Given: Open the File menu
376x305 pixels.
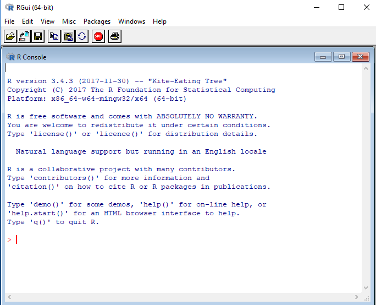Looking at the screenshot, I should click(x=9, y=21).
